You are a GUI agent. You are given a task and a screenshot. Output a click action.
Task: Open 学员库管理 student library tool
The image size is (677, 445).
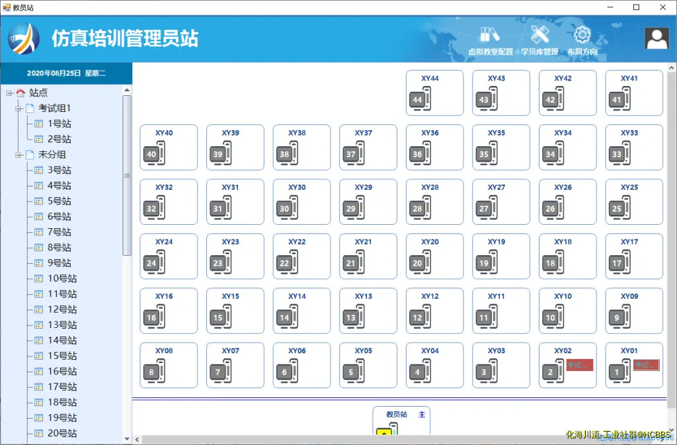(539, 36)
